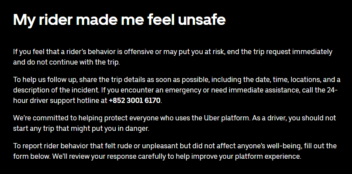Click the paragraph starting "If you feel that a rider's"
352x174 pixels.
[173, 57]
